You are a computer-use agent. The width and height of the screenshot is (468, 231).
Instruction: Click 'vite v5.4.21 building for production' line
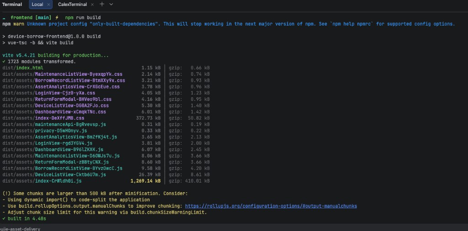click(x=55, y=55)
